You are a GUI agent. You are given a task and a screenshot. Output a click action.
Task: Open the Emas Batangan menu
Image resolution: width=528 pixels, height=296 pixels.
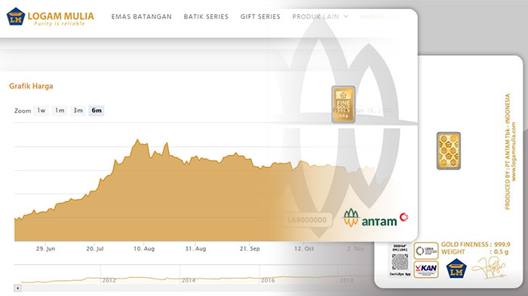pos(142,17)
